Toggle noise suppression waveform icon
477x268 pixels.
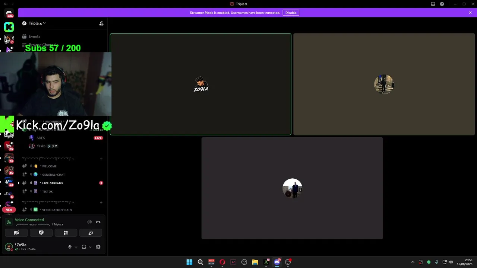(89, 222)
